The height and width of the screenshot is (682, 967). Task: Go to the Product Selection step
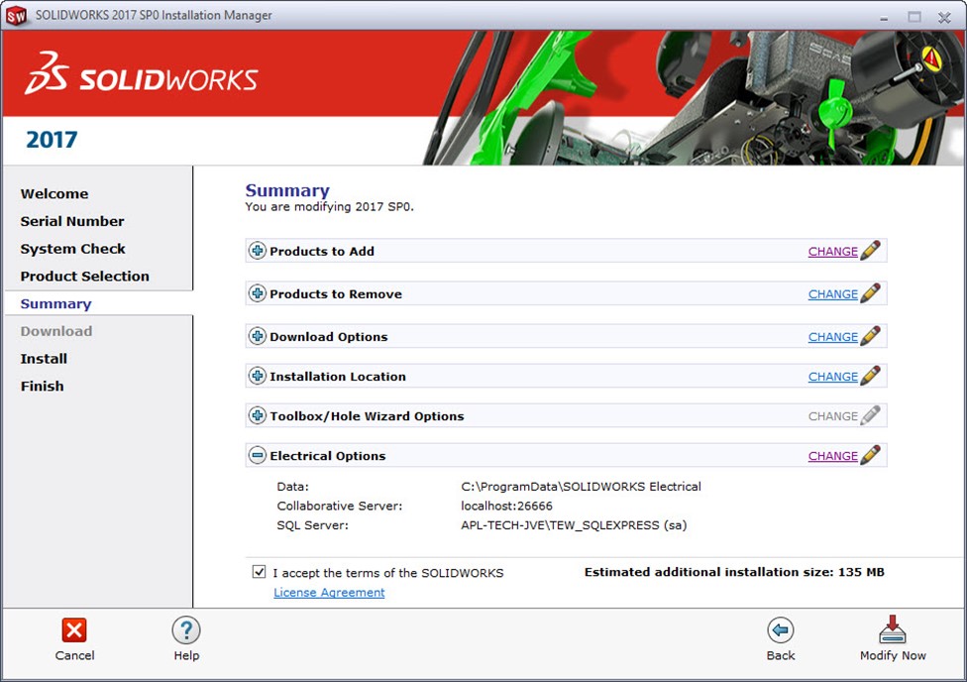pyautogui.click(x=84, y=277)
